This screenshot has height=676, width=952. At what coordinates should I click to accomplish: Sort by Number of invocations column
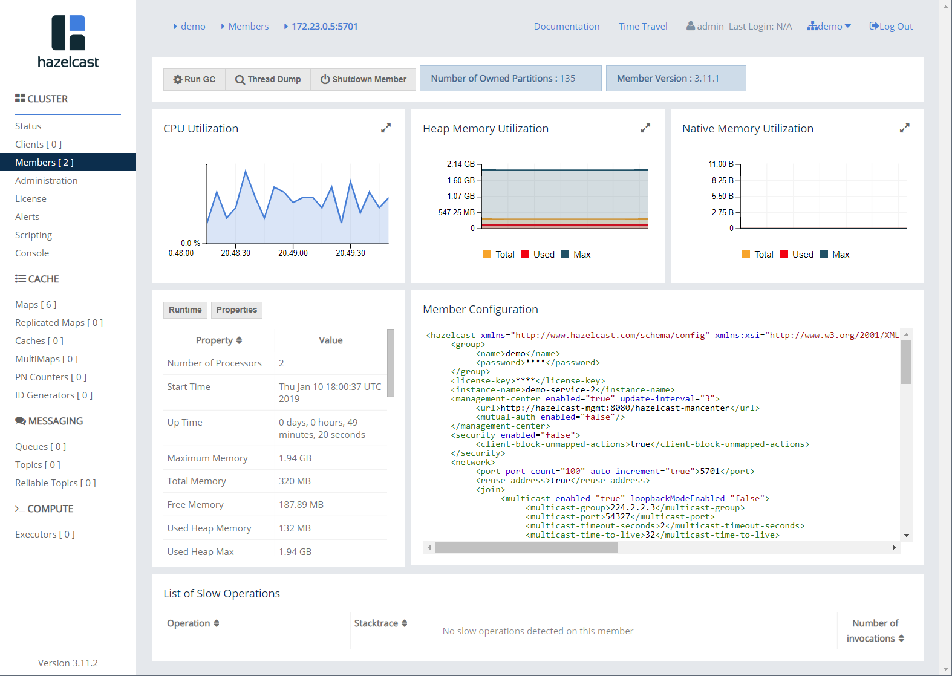click(x=875, y=631)
